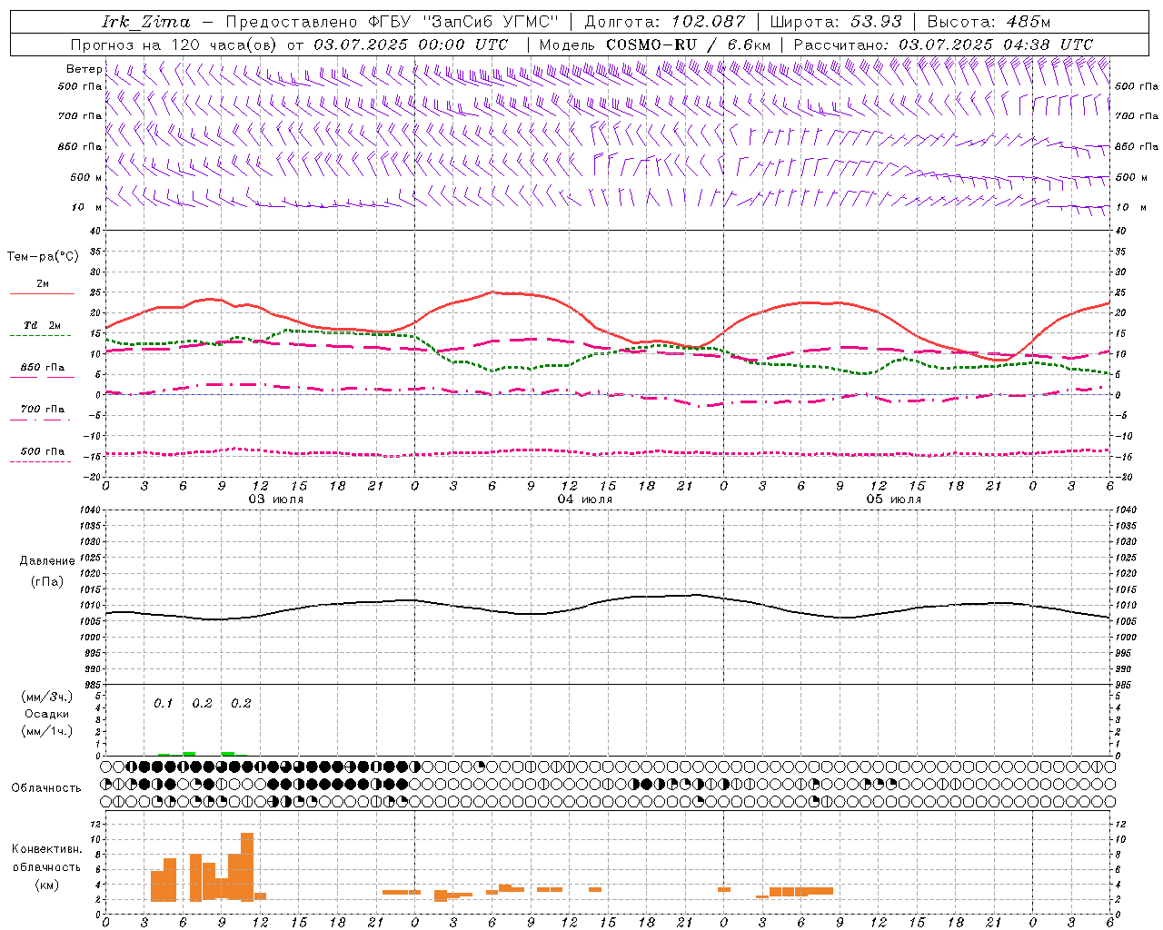Click the '700 гПа' dash-dot legend entry
Image resolution: width=1163 pixels, height=930 pixels.
tap(43, 410)
